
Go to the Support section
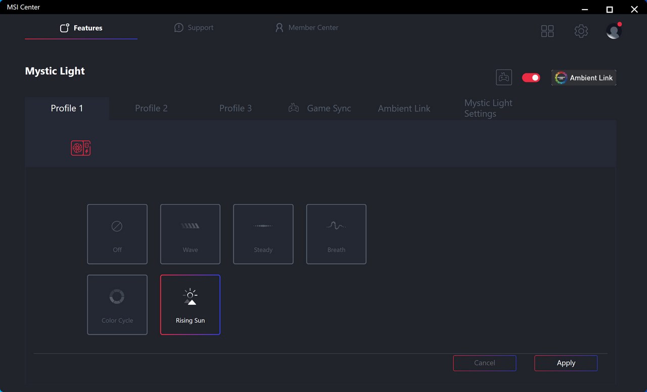[194, 28]
